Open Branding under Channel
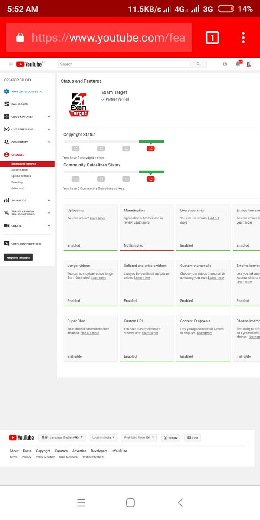 pyautogui.click(x=17, y=182)
